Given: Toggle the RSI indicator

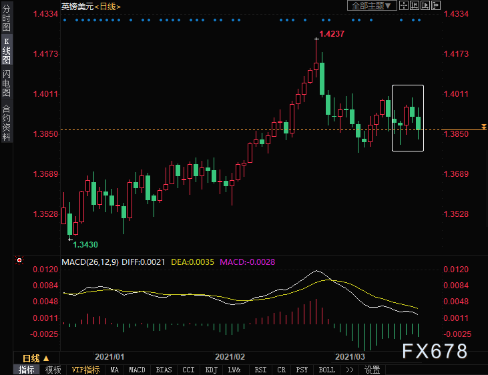Looking at the screenshot, I should click(260, 370).
